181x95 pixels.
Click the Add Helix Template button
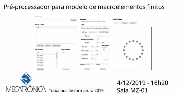104,32
